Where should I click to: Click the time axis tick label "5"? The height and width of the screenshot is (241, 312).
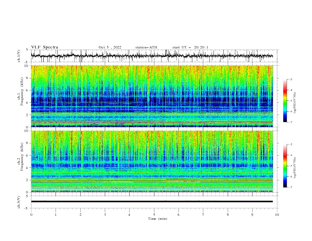point(154,215)
